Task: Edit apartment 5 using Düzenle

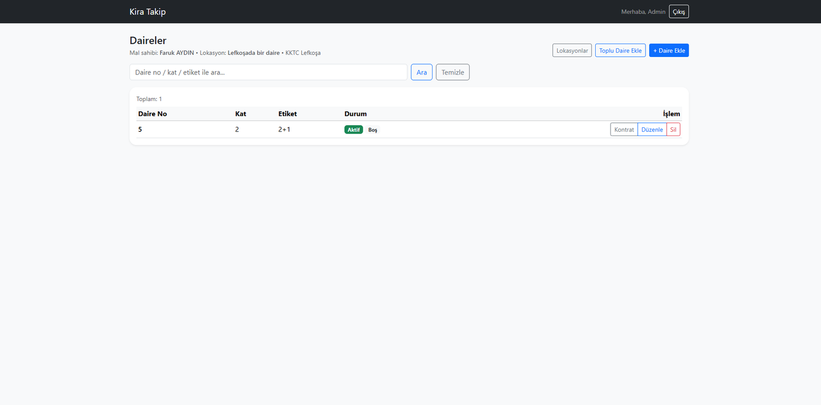Action: coord(652,130)
